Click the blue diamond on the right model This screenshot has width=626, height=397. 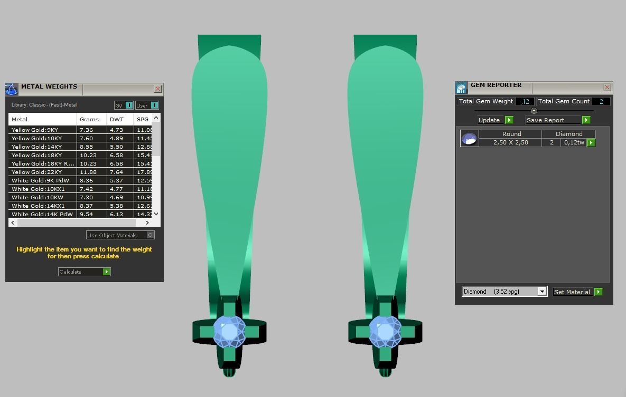click(x=385, y=332)
